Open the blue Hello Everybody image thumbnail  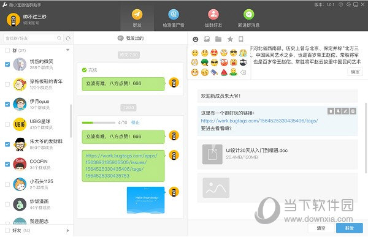click(x=146, y=200)
